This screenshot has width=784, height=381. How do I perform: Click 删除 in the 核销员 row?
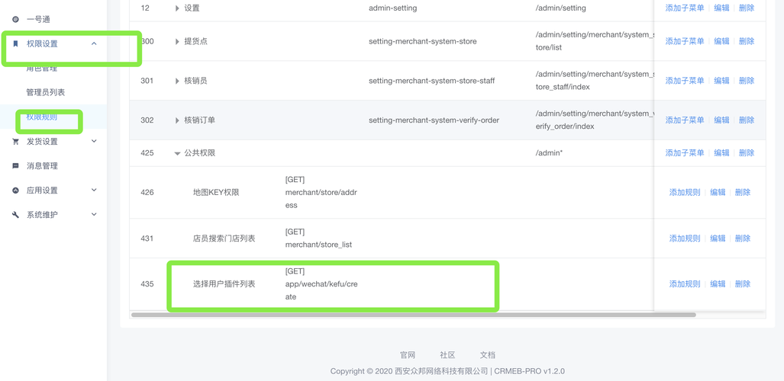pyautogui.click(x=747, y=81)
